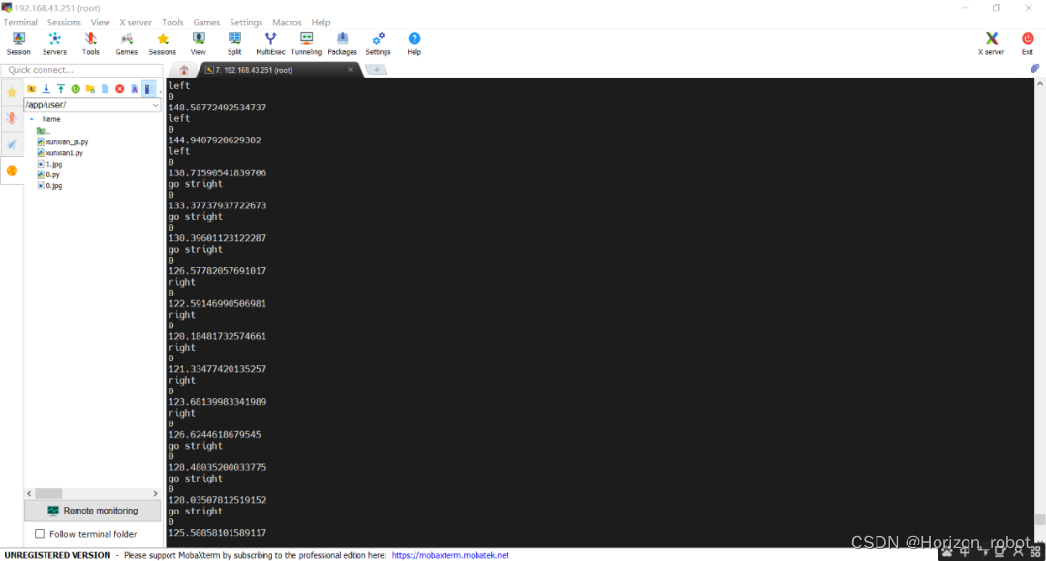Viewport: 1046px width, 561px height.
Task: Open the Settings menu
Action: click(x=246, y=22)
